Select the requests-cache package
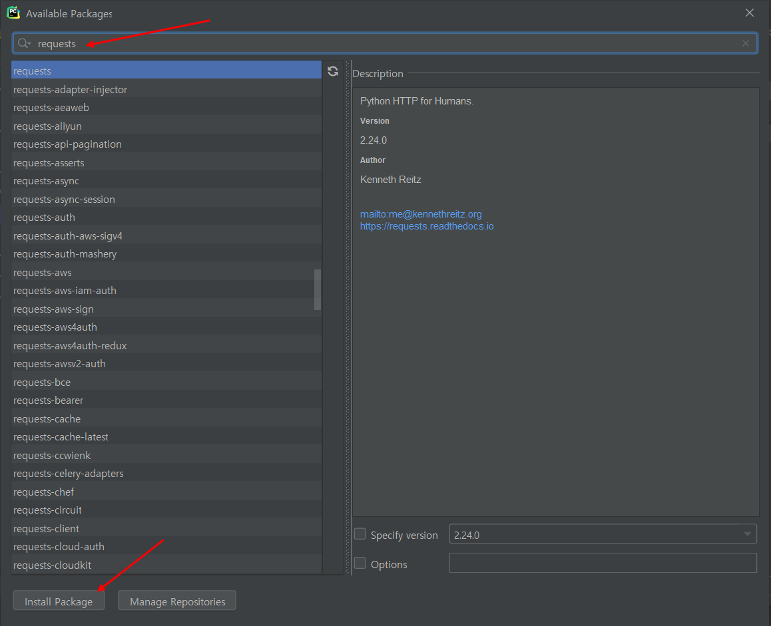This screenshot has height=626, width=771. [x=166, y=419]
